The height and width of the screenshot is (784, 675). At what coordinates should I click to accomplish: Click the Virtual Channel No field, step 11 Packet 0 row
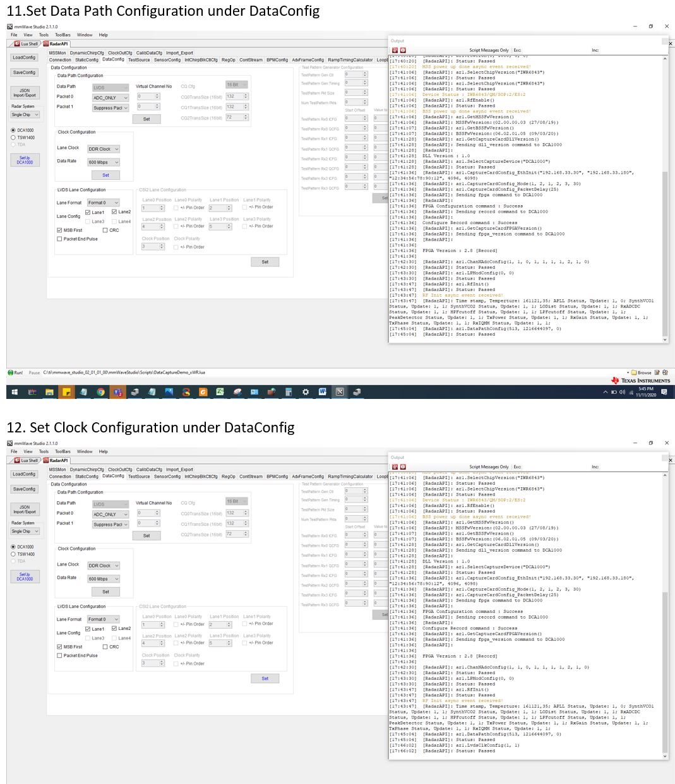click(x=149, y=97)
